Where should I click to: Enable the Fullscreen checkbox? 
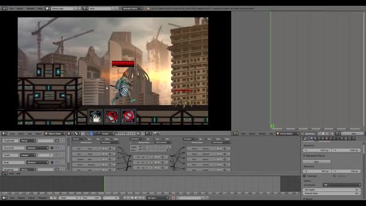(304, 176)
